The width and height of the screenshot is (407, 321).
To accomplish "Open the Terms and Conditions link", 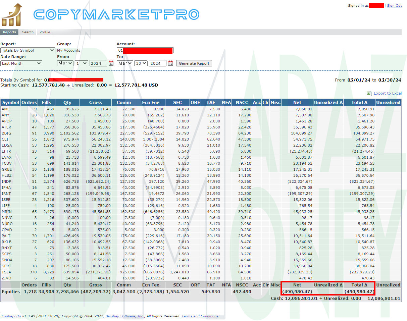I will pos(200,316).
